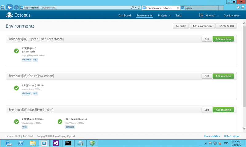Screen dimensions: 246x147
Task: Close the Environments - Octopus tab
Action: pyautogui.click(x=178, y=8)
